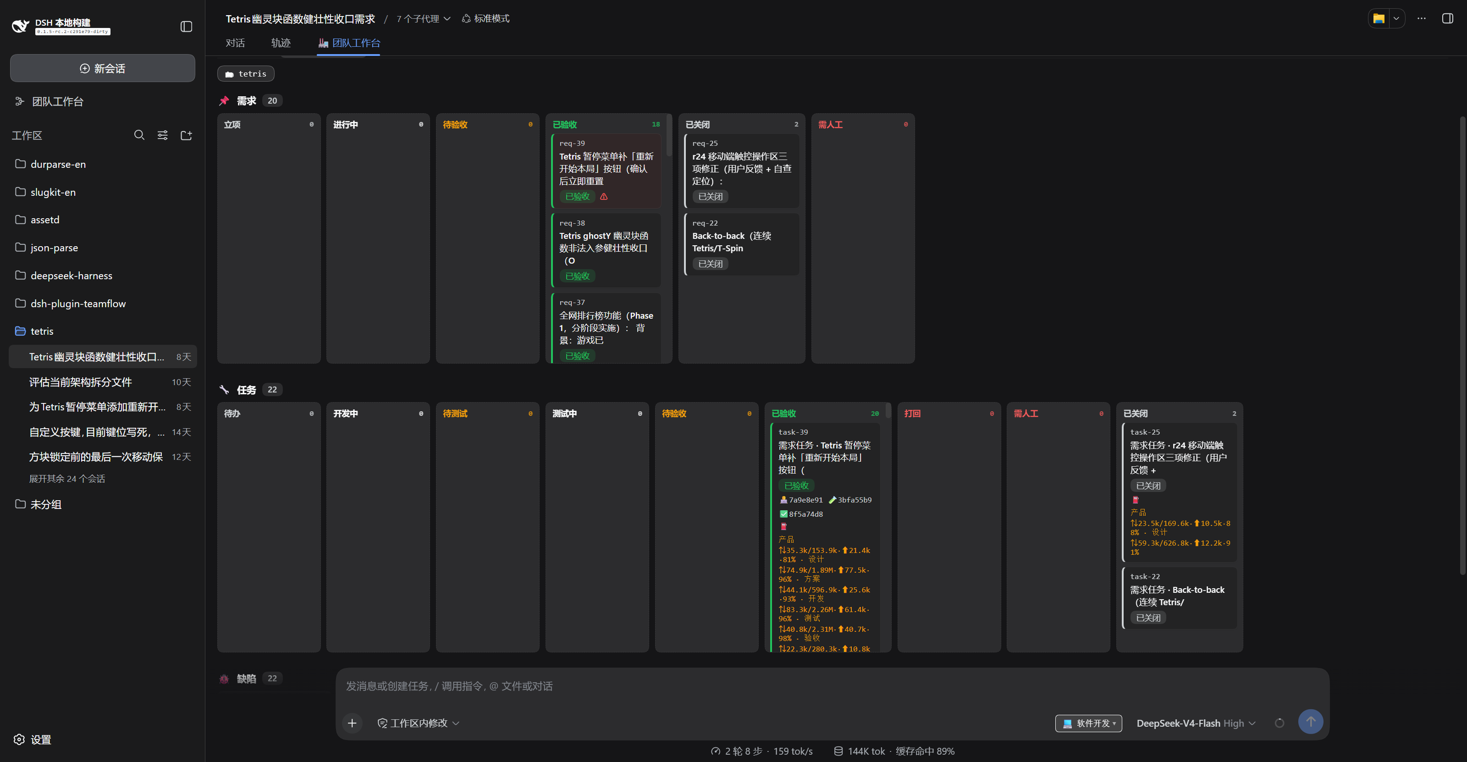Expand the dsh-plugin-teamflow workspace
This screenshot has height=762, width=1467.
tap(103, 304)
